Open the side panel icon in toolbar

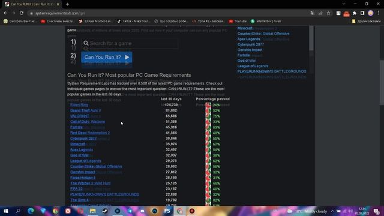(x=362, y=13)
